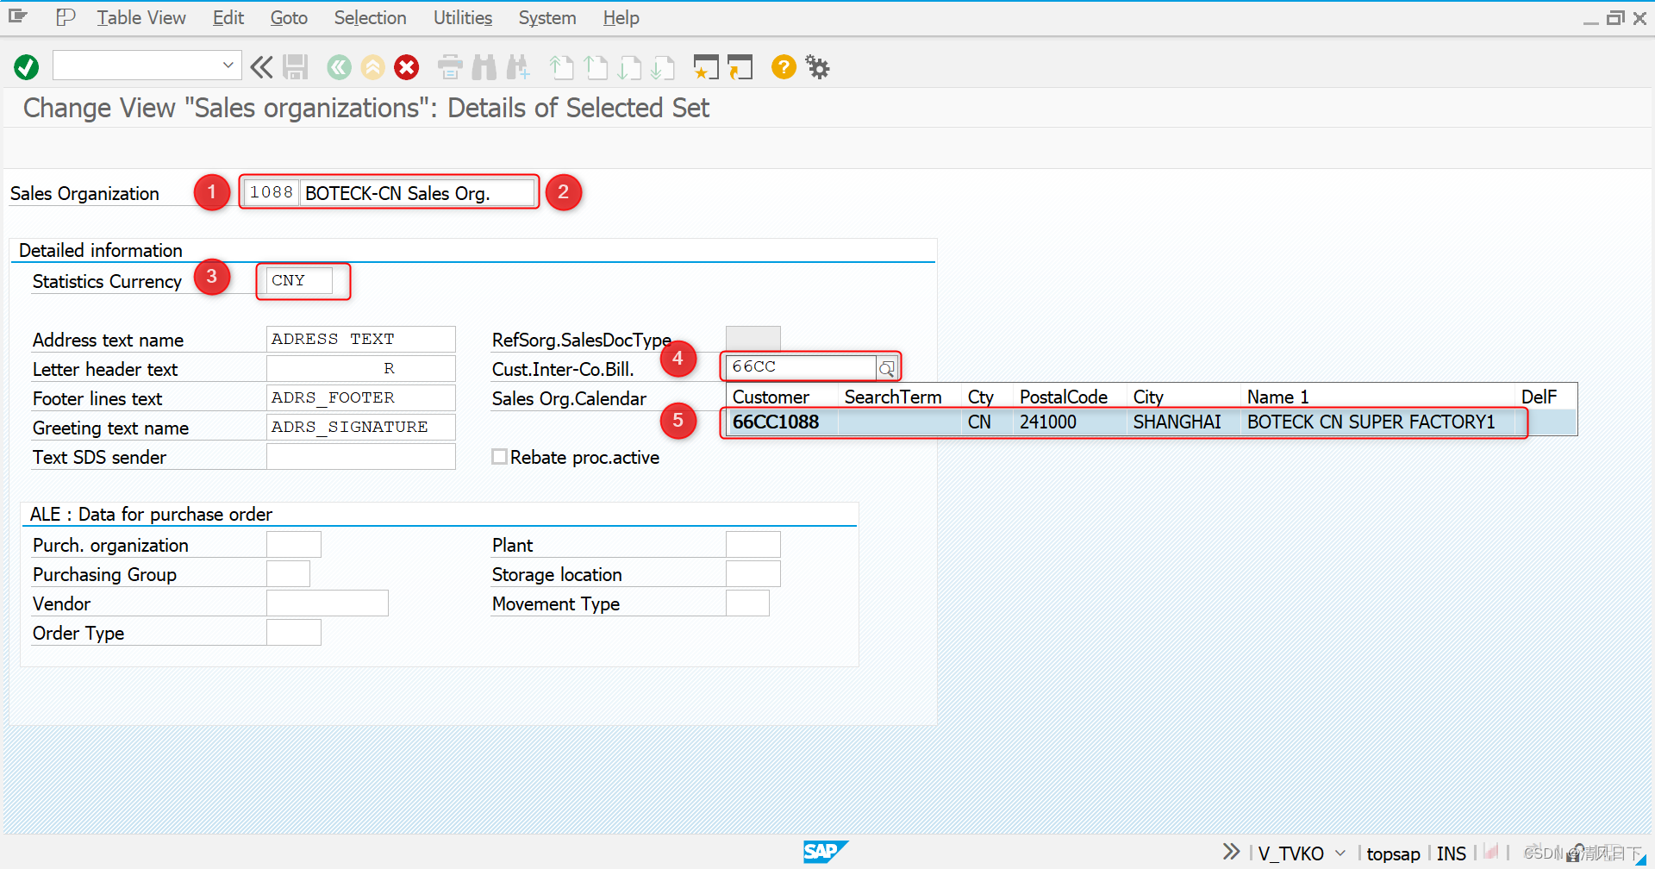Screen dimensions: 1655x869
Task: Open the command field dropdown
Action: [227, 65]
